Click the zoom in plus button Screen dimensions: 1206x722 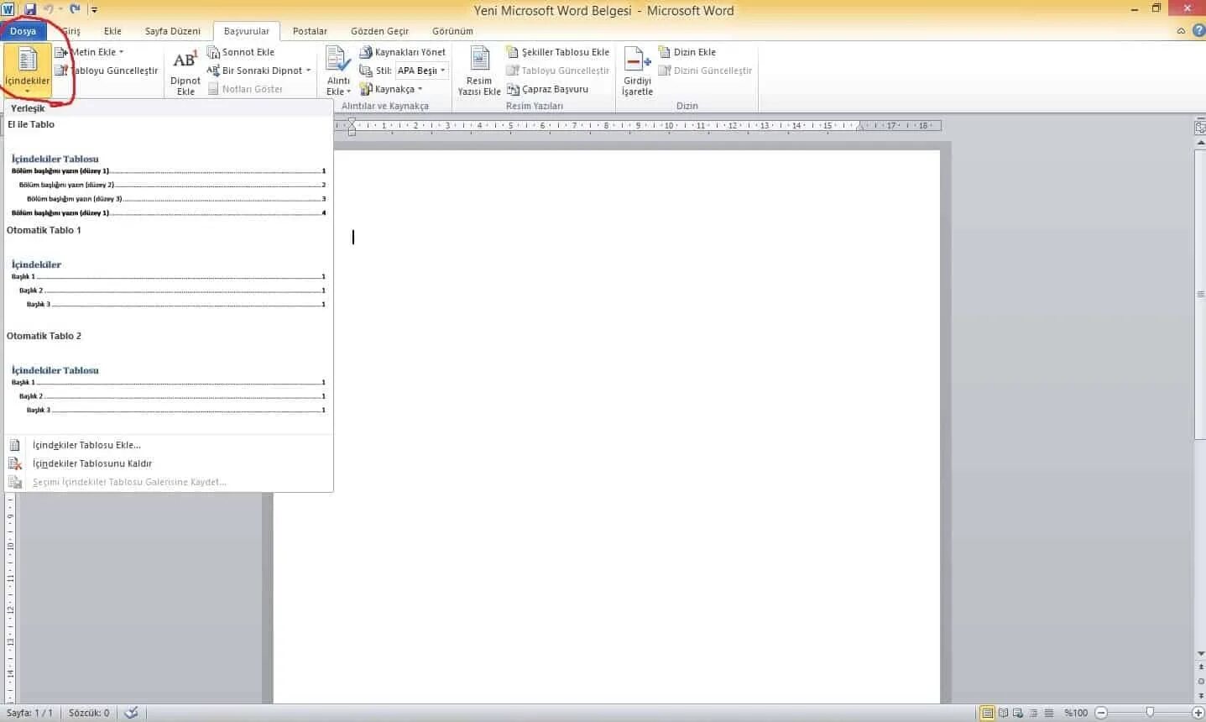[1198, 713]
